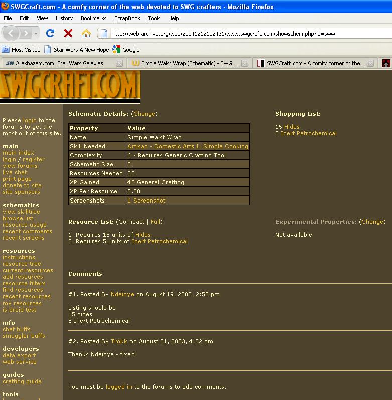Close the Allakhazam tab with its X
Image resolution: width=392 pixels, height=400 pixels.
click(x=119, y=63)
